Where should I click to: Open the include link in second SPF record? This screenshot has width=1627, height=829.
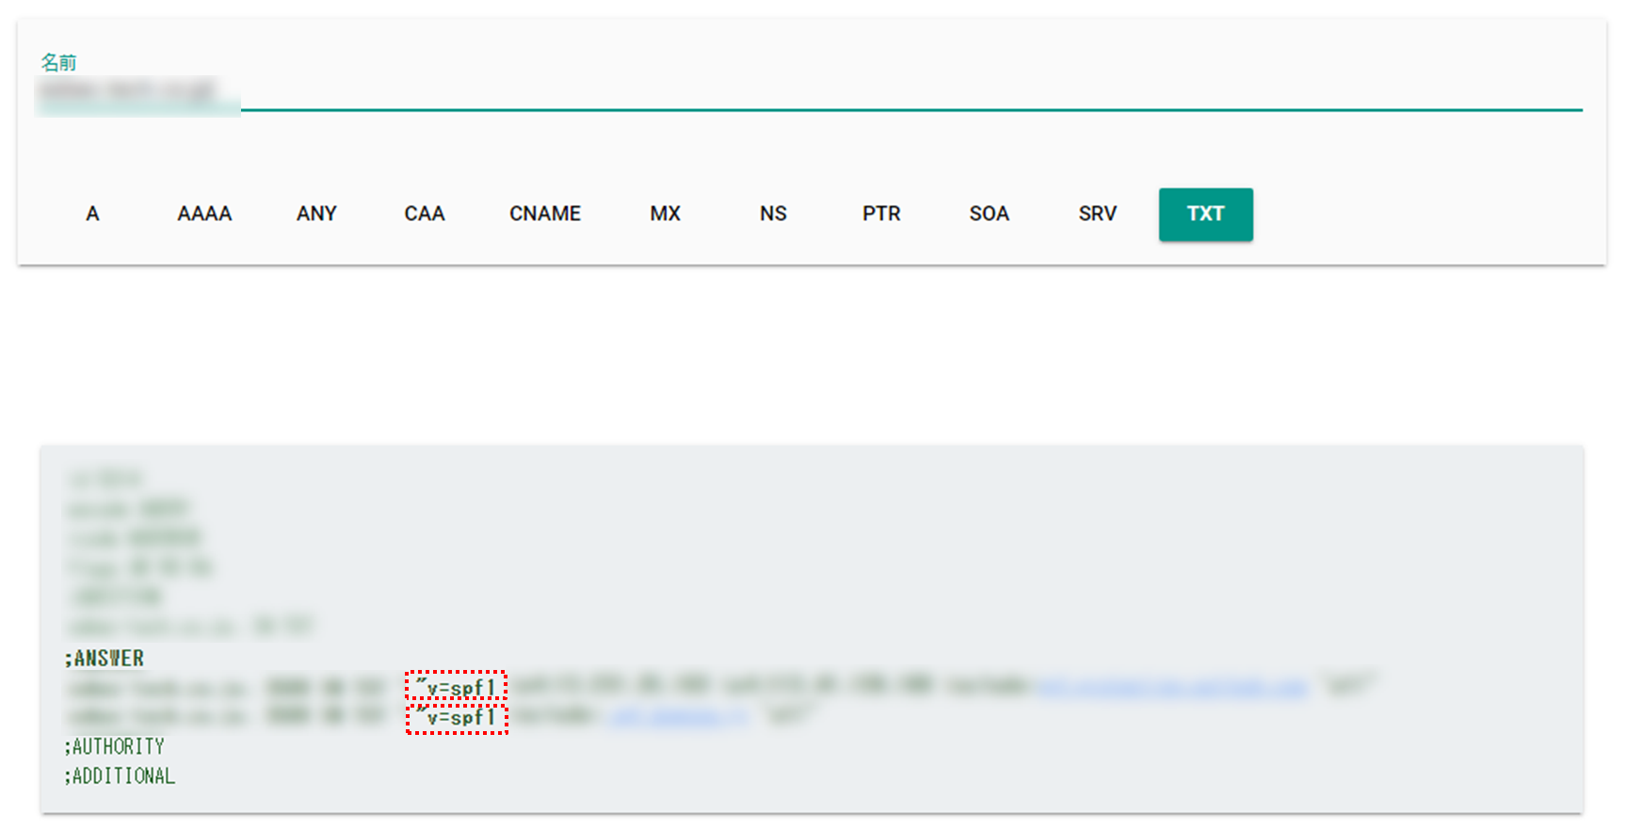[678, 717]
